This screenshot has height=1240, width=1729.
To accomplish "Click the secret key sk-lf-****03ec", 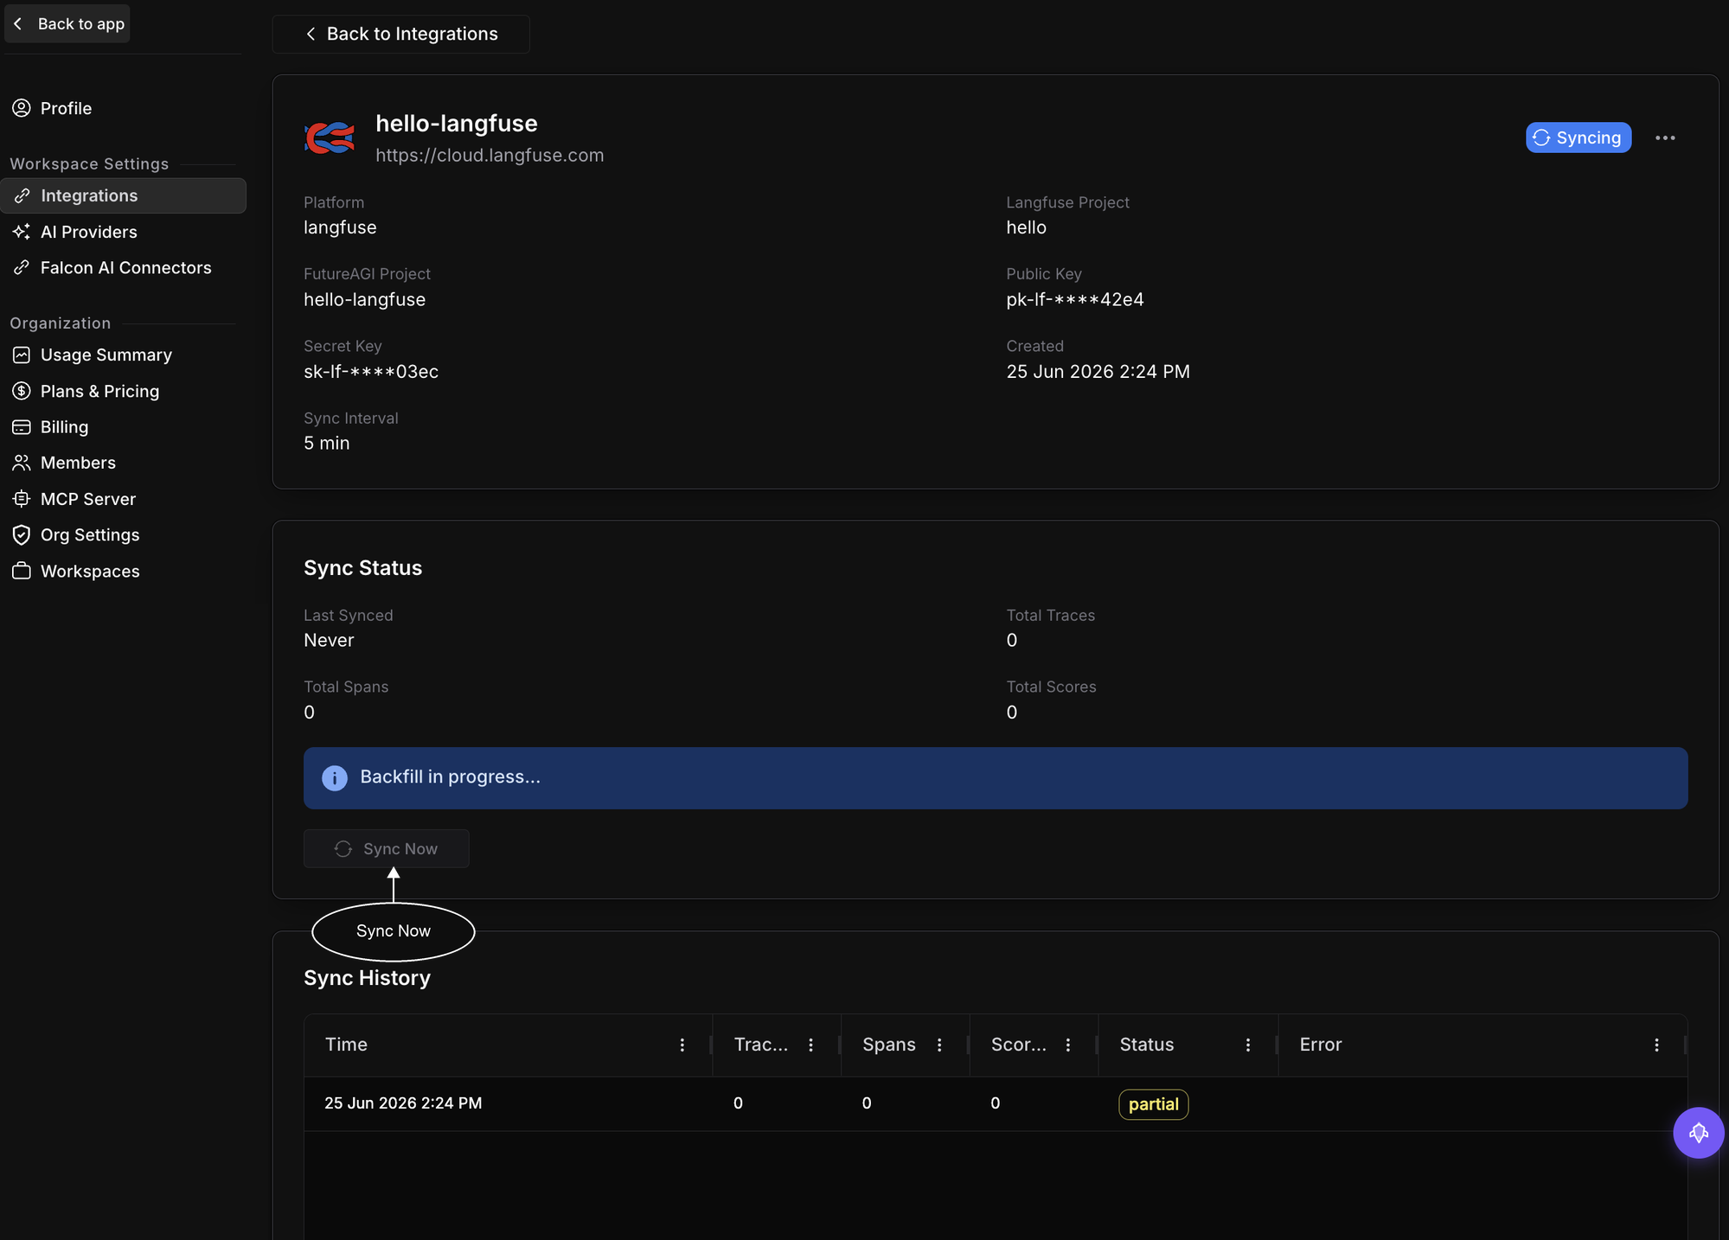I will [371, 372].
